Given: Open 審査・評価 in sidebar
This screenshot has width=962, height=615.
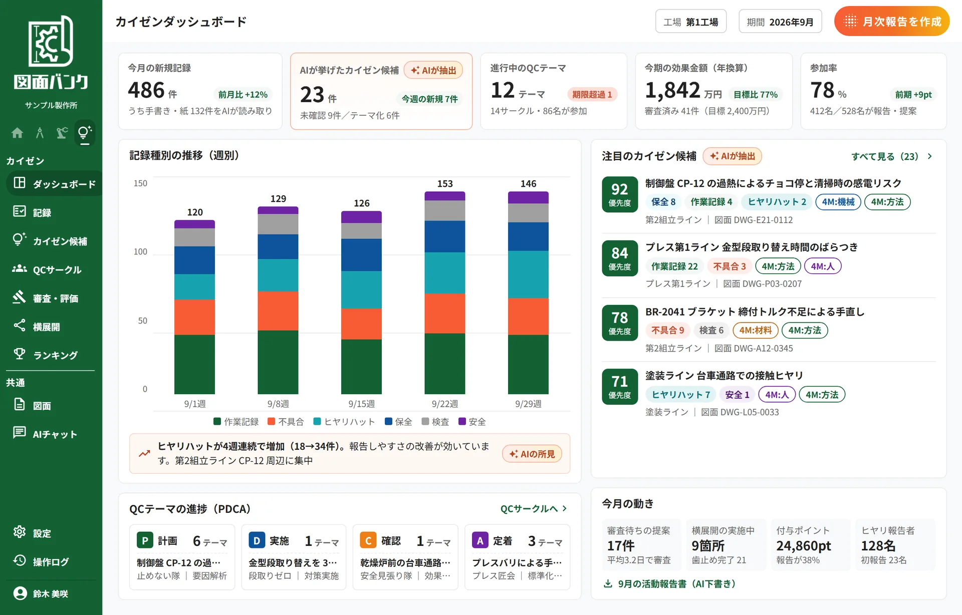Looking at the screenshot, I should click(x=51, y=297).
